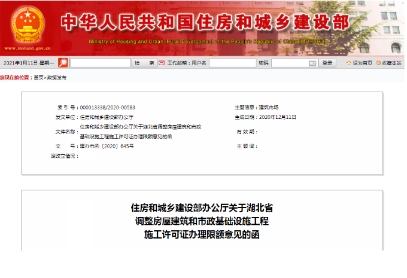Viewport: 407px width, 278px height.
Task: Click www.mohurd.gov.cn under the emblem
Action: click(28, 48)
